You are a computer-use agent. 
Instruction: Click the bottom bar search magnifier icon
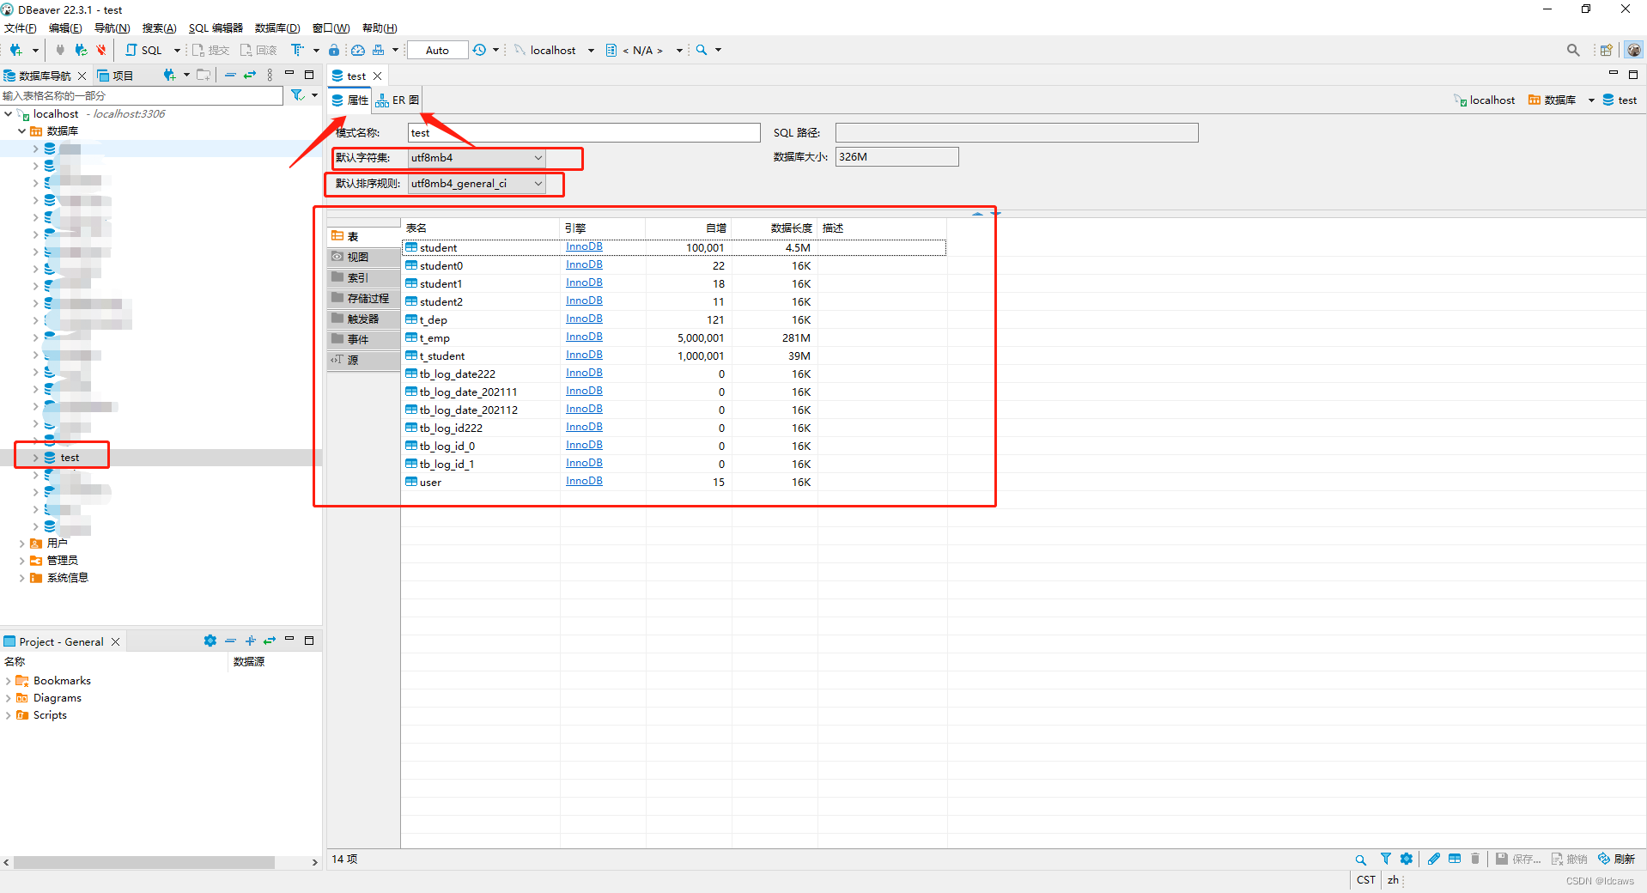pos(1360,859)
